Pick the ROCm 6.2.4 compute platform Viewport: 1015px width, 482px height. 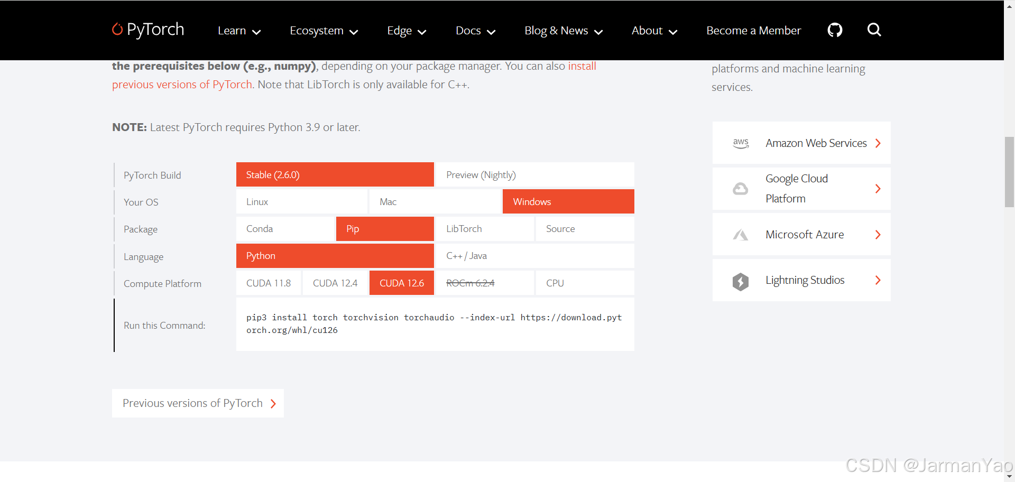click(485, 283)
